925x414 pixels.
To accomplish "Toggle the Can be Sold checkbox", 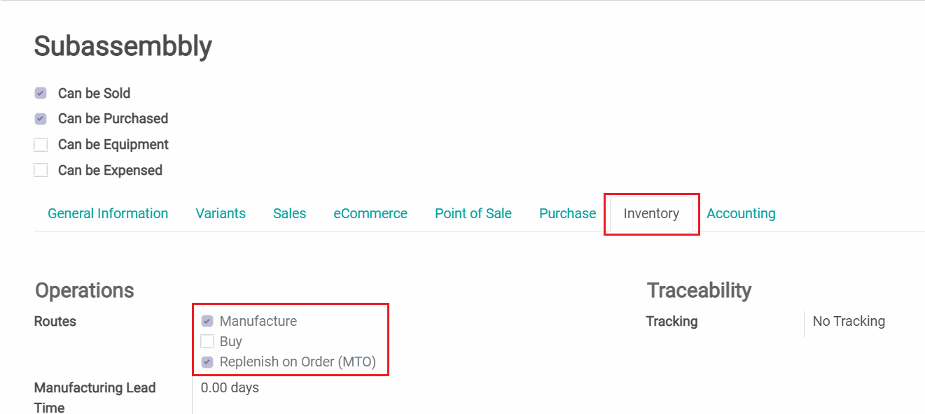I will click(41, 93).
